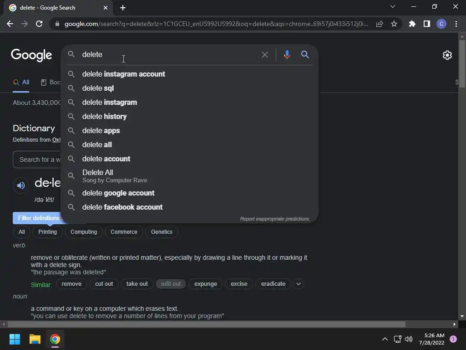The width and height of the screenshot is (466, 350).
Task: Click the horizontal scroll right arrow
Action: pos(455,324)
